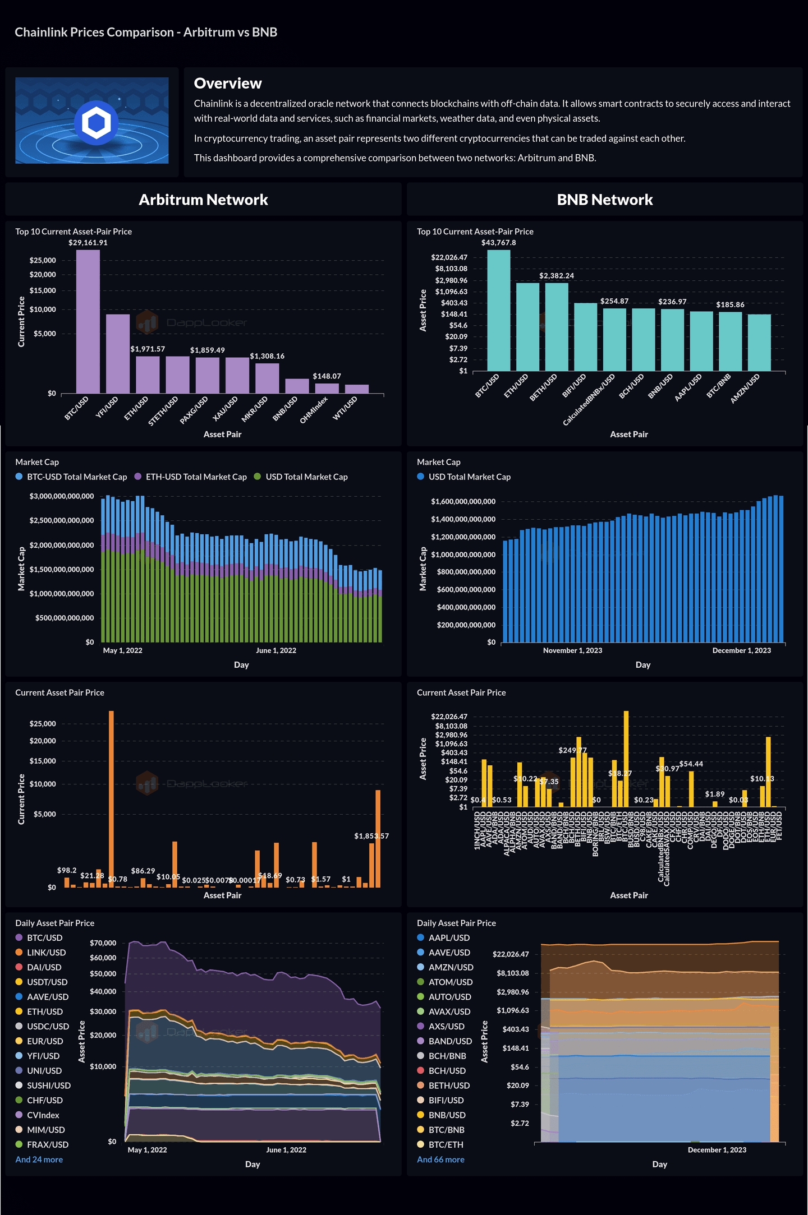This screenshot has height=1215, width=808.
Task: Click the $43,767.8 data label
Action: coord(499,243)
